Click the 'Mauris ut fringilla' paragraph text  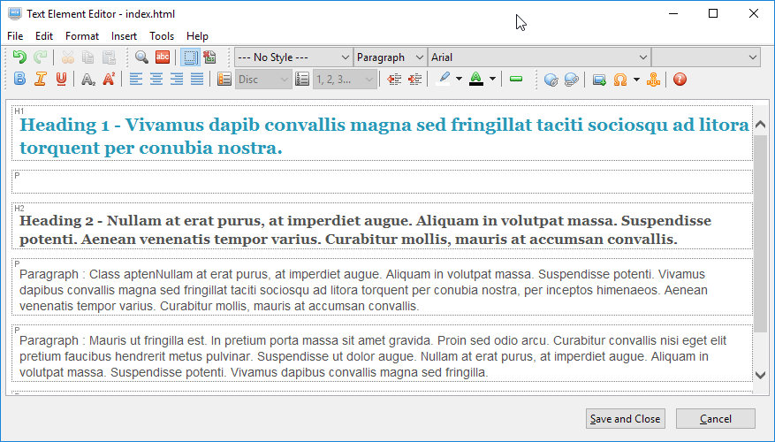(x=373, y=356)
